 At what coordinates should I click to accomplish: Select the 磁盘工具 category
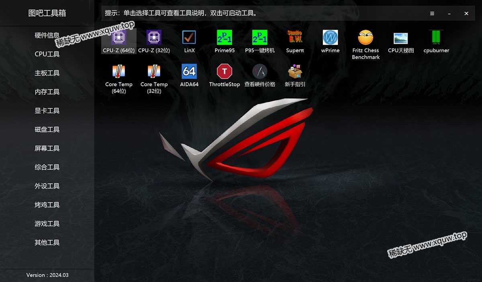tap(47, 130)
